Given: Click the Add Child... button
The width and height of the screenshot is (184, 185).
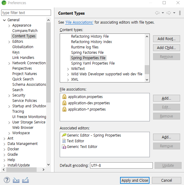Looking at the screenshot, I should (167, 48).
